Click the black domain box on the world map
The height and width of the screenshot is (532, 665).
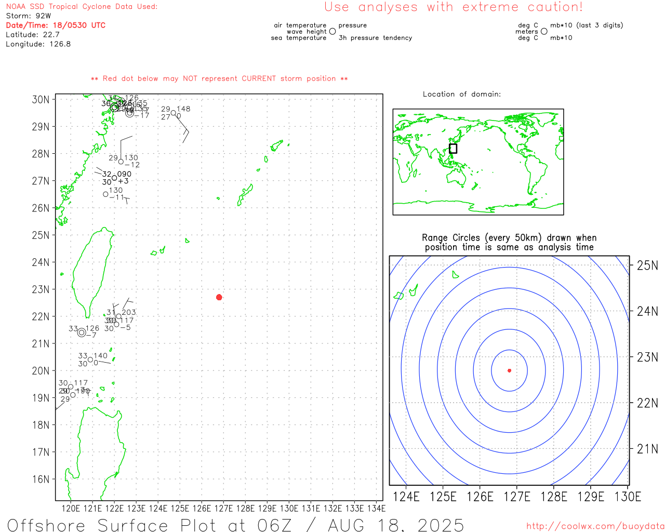[x=453, y=148]
